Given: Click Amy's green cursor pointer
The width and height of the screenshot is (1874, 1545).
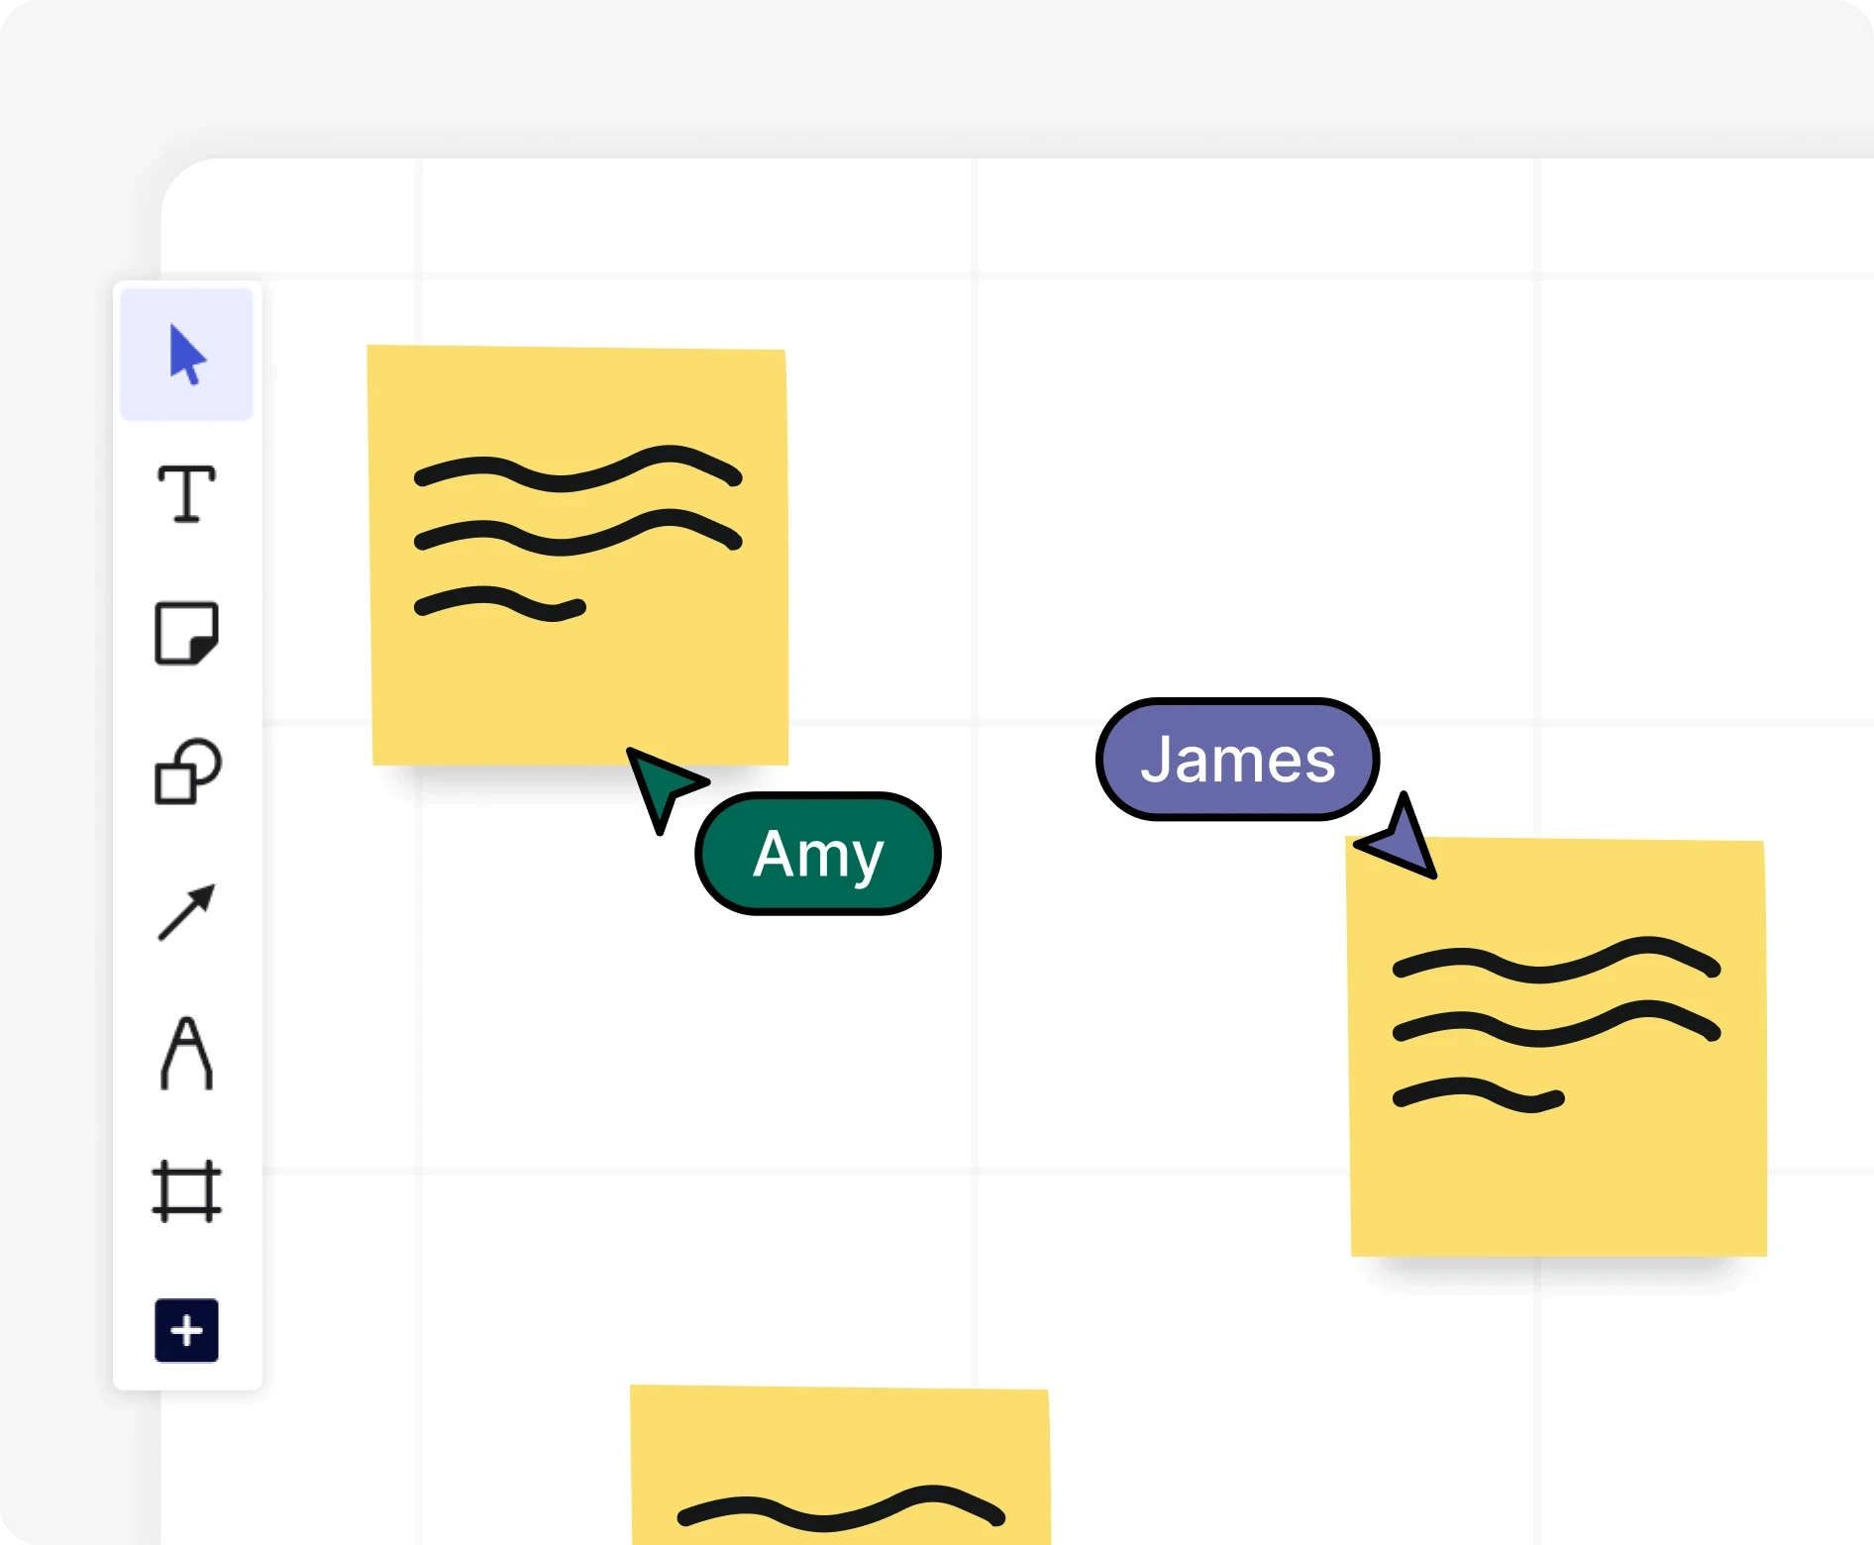Looking at the screenshot, I should tap(660, 783).
